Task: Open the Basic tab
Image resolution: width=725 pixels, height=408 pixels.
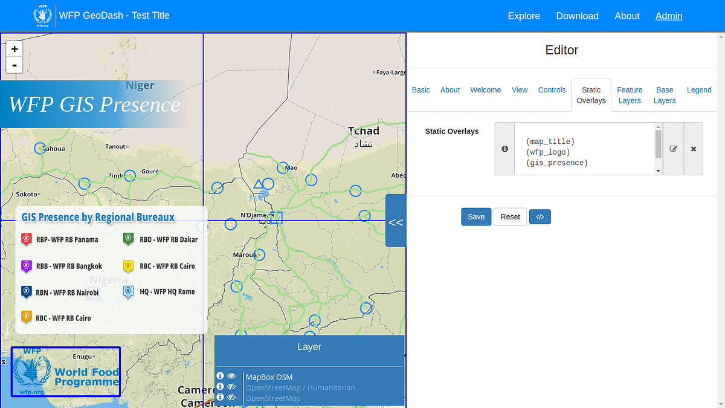Action: (421, 89)
